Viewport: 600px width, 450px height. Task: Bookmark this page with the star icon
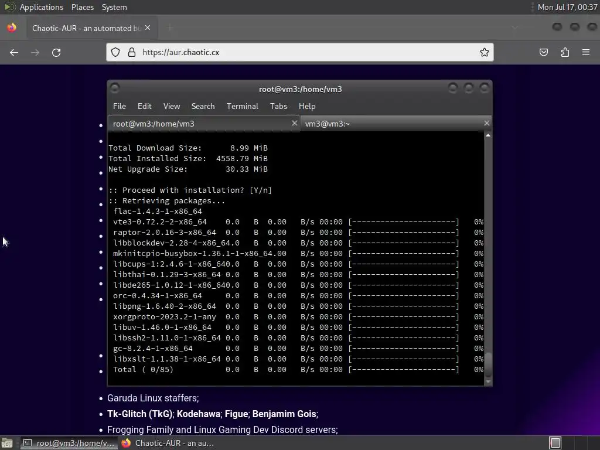485,52
